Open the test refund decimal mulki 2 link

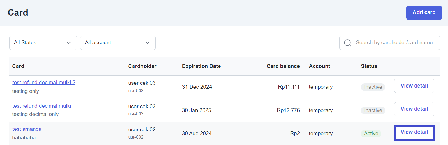[x=44, y=83]
